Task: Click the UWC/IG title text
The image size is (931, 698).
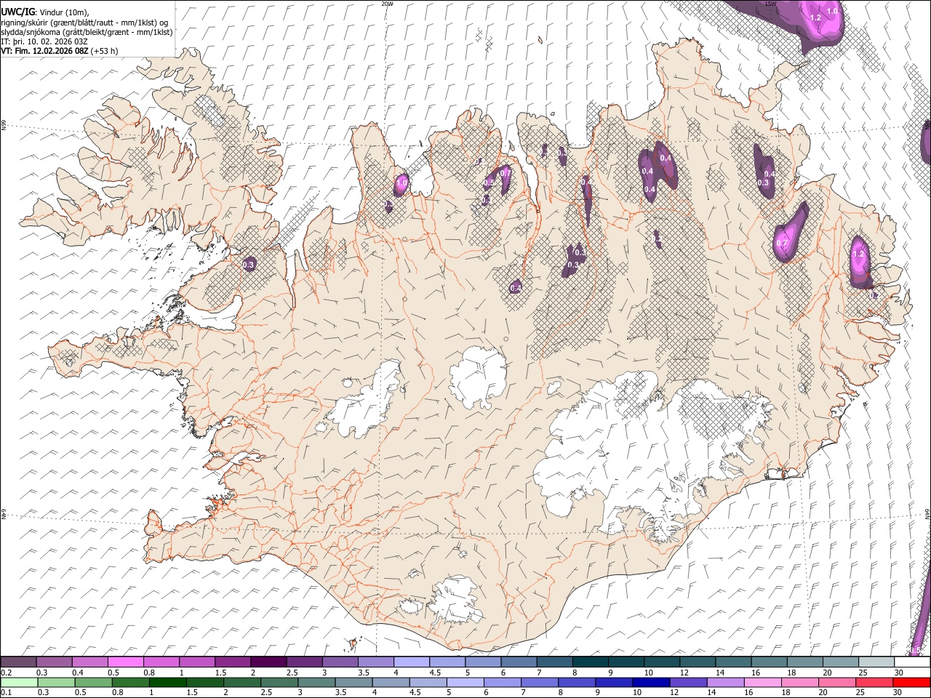Action: (17, 12)
